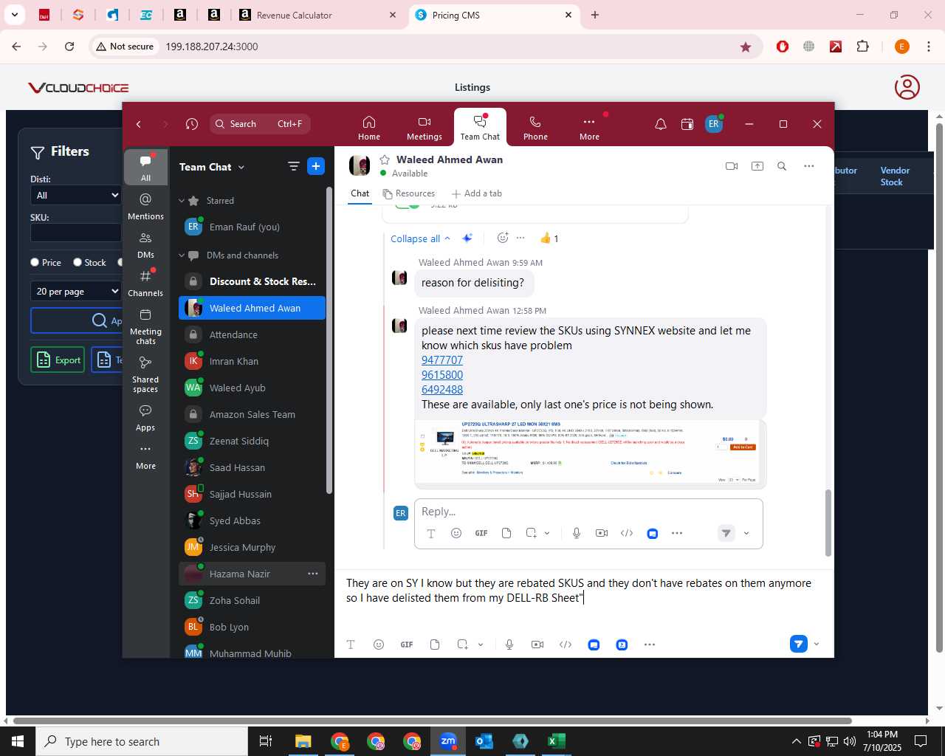Open the chat list filter icon

pyautogui.click(x=293, y=166)
